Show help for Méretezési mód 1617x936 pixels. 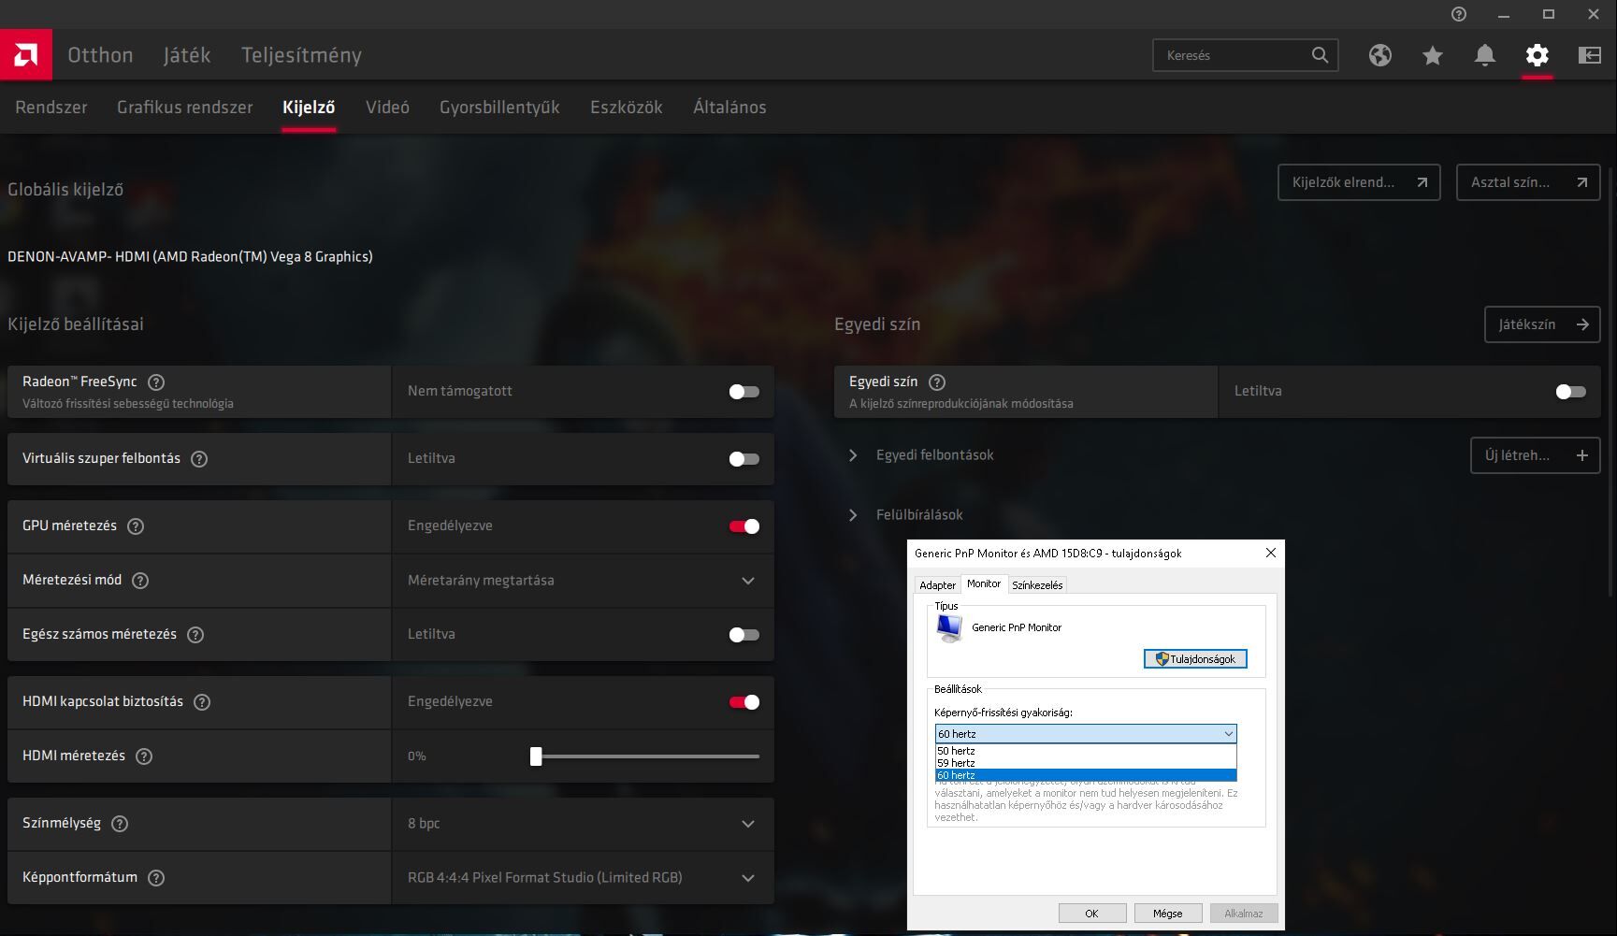[140, 581]
